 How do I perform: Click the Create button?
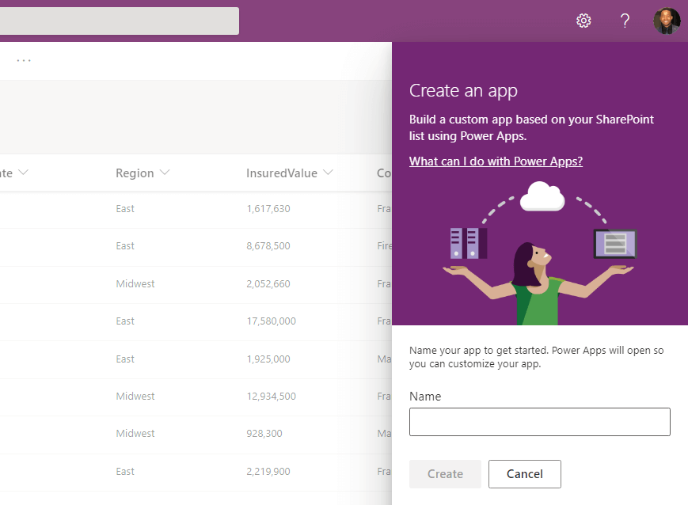(x=446, y=474)
